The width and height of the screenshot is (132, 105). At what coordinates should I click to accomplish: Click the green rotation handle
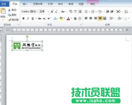pos(27,36)
